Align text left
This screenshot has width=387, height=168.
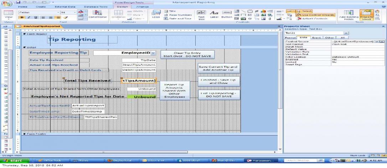tap(43, 17)
